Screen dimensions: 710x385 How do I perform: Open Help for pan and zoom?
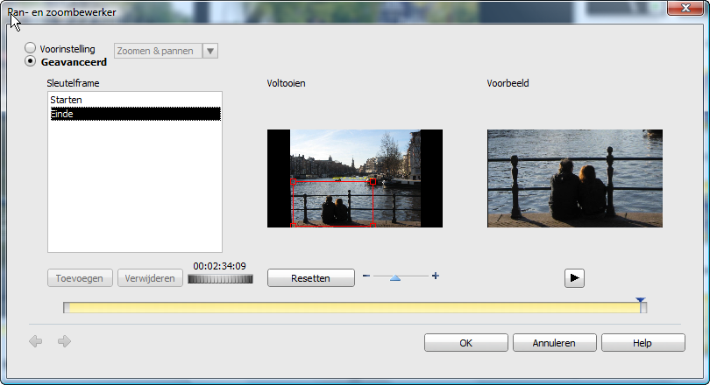[643, 343]
